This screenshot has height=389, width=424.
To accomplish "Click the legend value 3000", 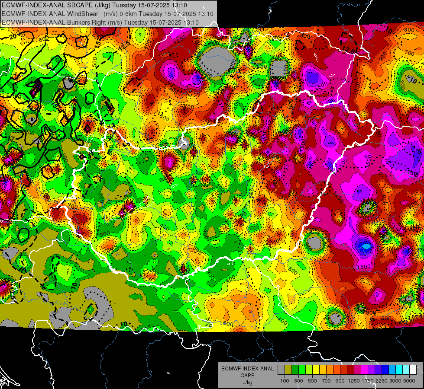I will click(395, 381).
